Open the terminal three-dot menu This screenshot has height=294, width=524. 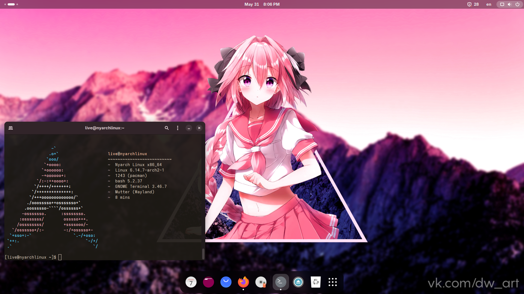178,128
